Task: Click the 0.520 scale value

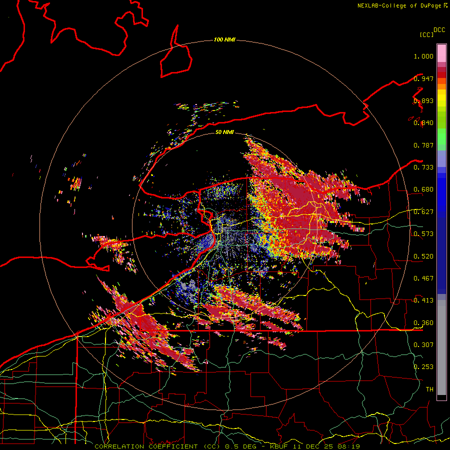Action: 423,256
